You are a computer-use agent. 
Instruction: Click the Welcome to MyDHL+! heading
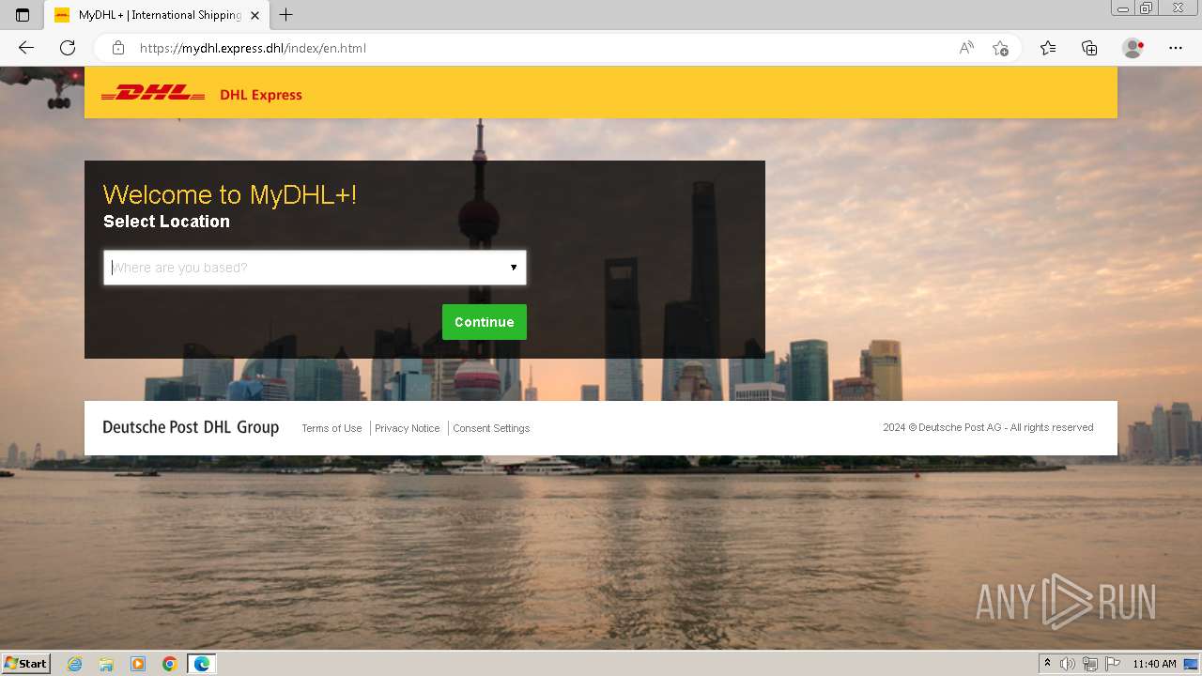pyautogui.click(x=230, y=194)
